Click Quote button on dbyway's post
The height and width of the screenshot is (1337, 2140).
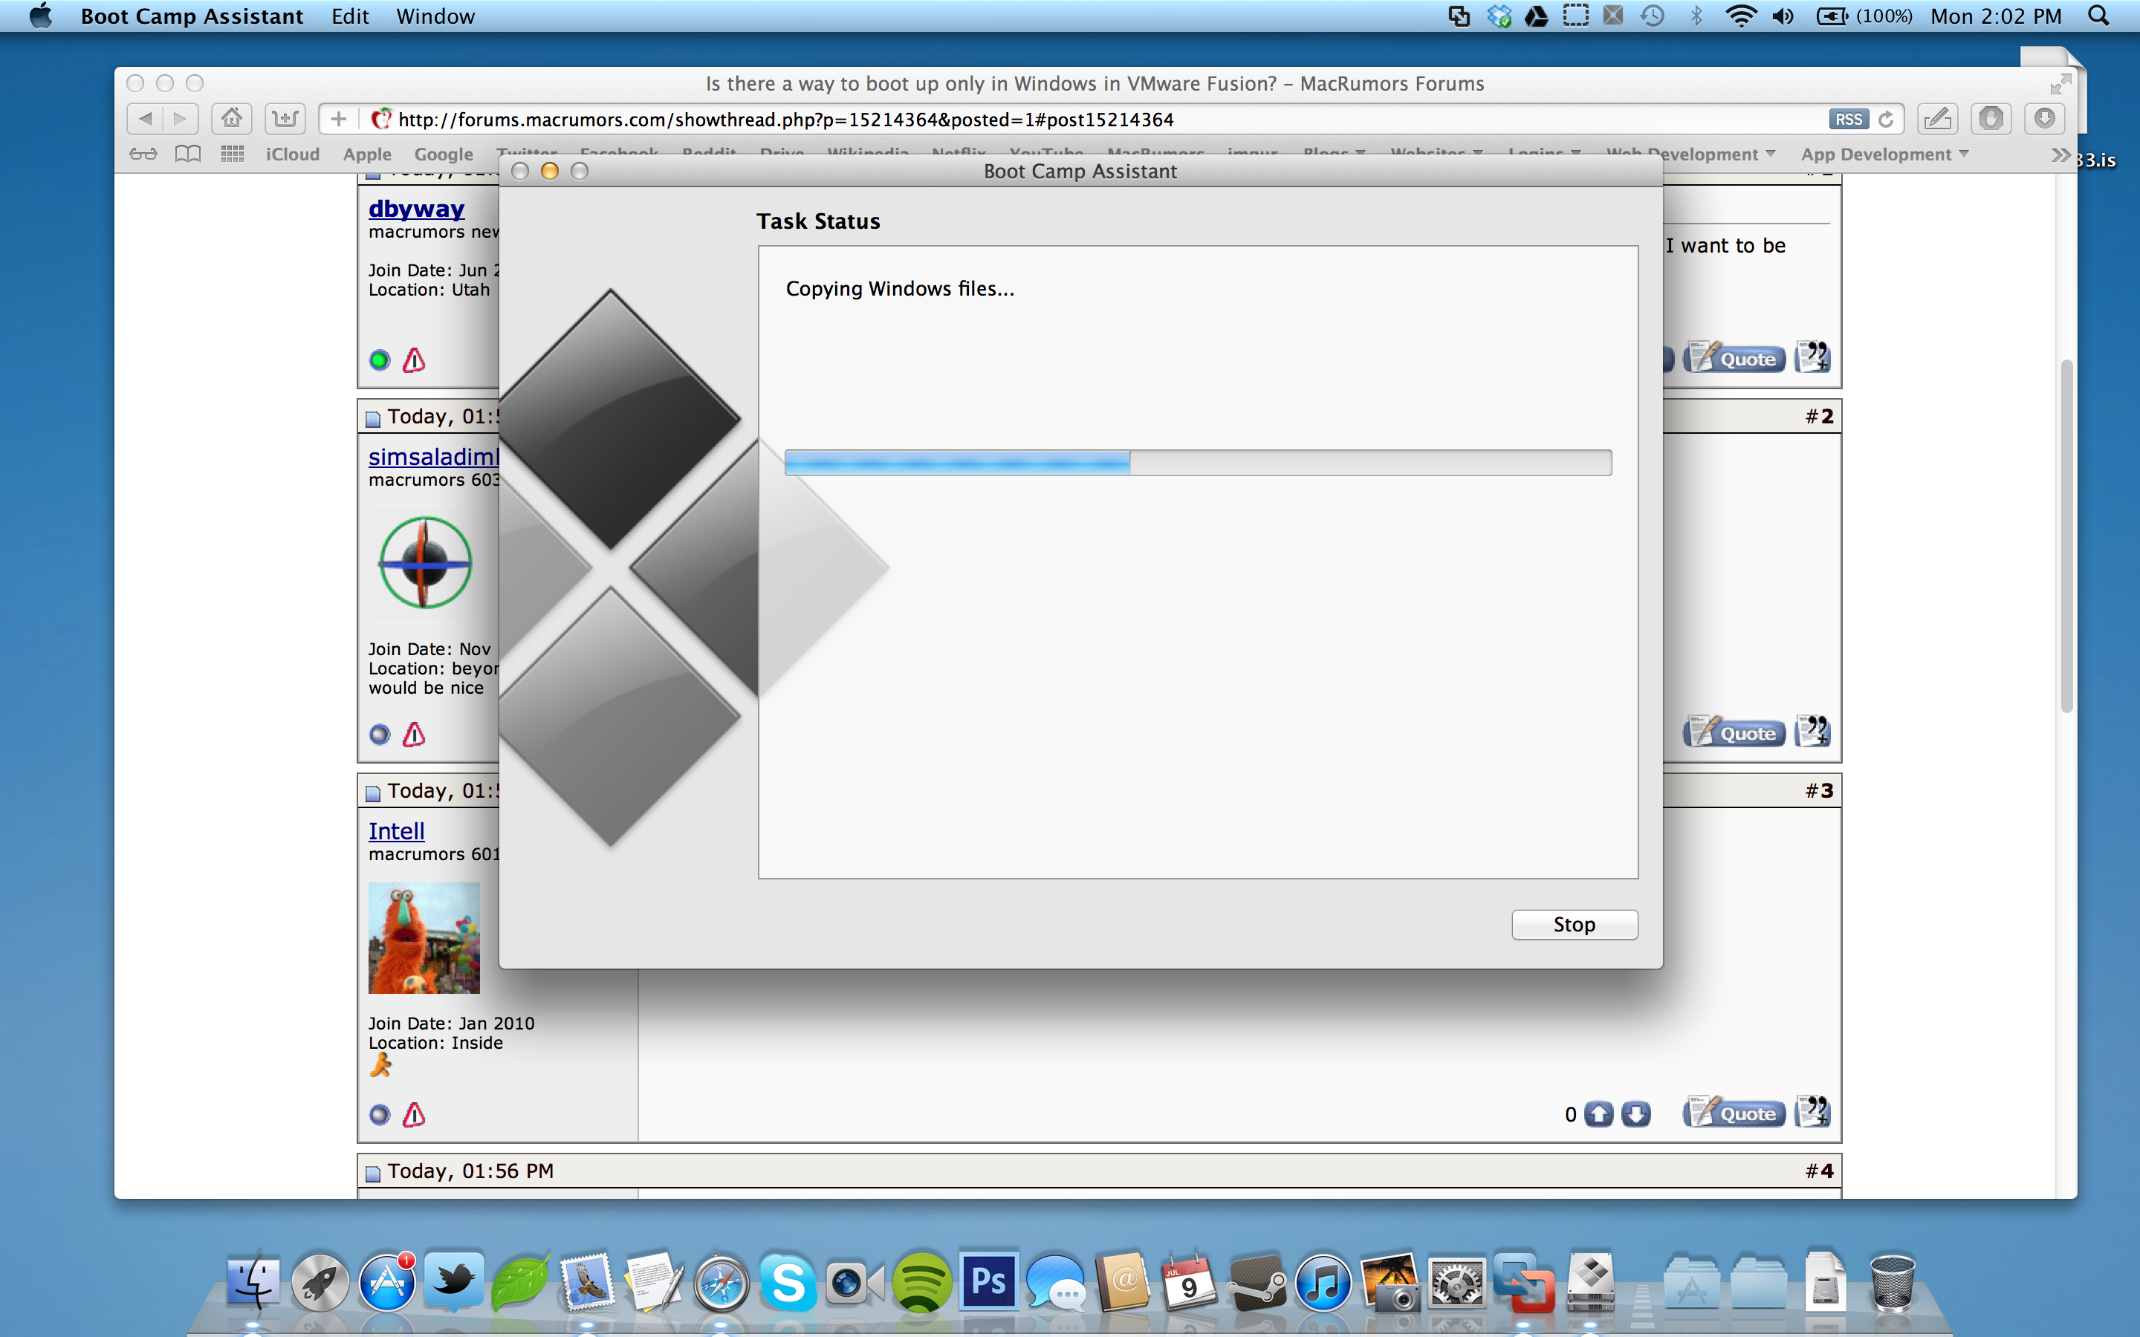click(x=1734, y=358)
